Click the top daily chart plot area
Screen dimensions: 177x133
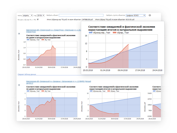[52, 53]
